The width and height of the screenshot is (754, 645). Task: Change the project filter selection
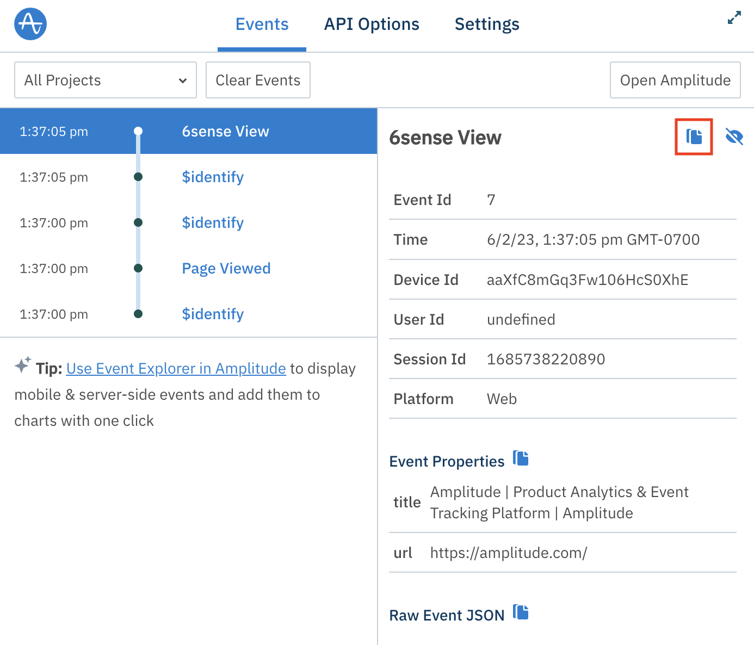click(105, 80)
